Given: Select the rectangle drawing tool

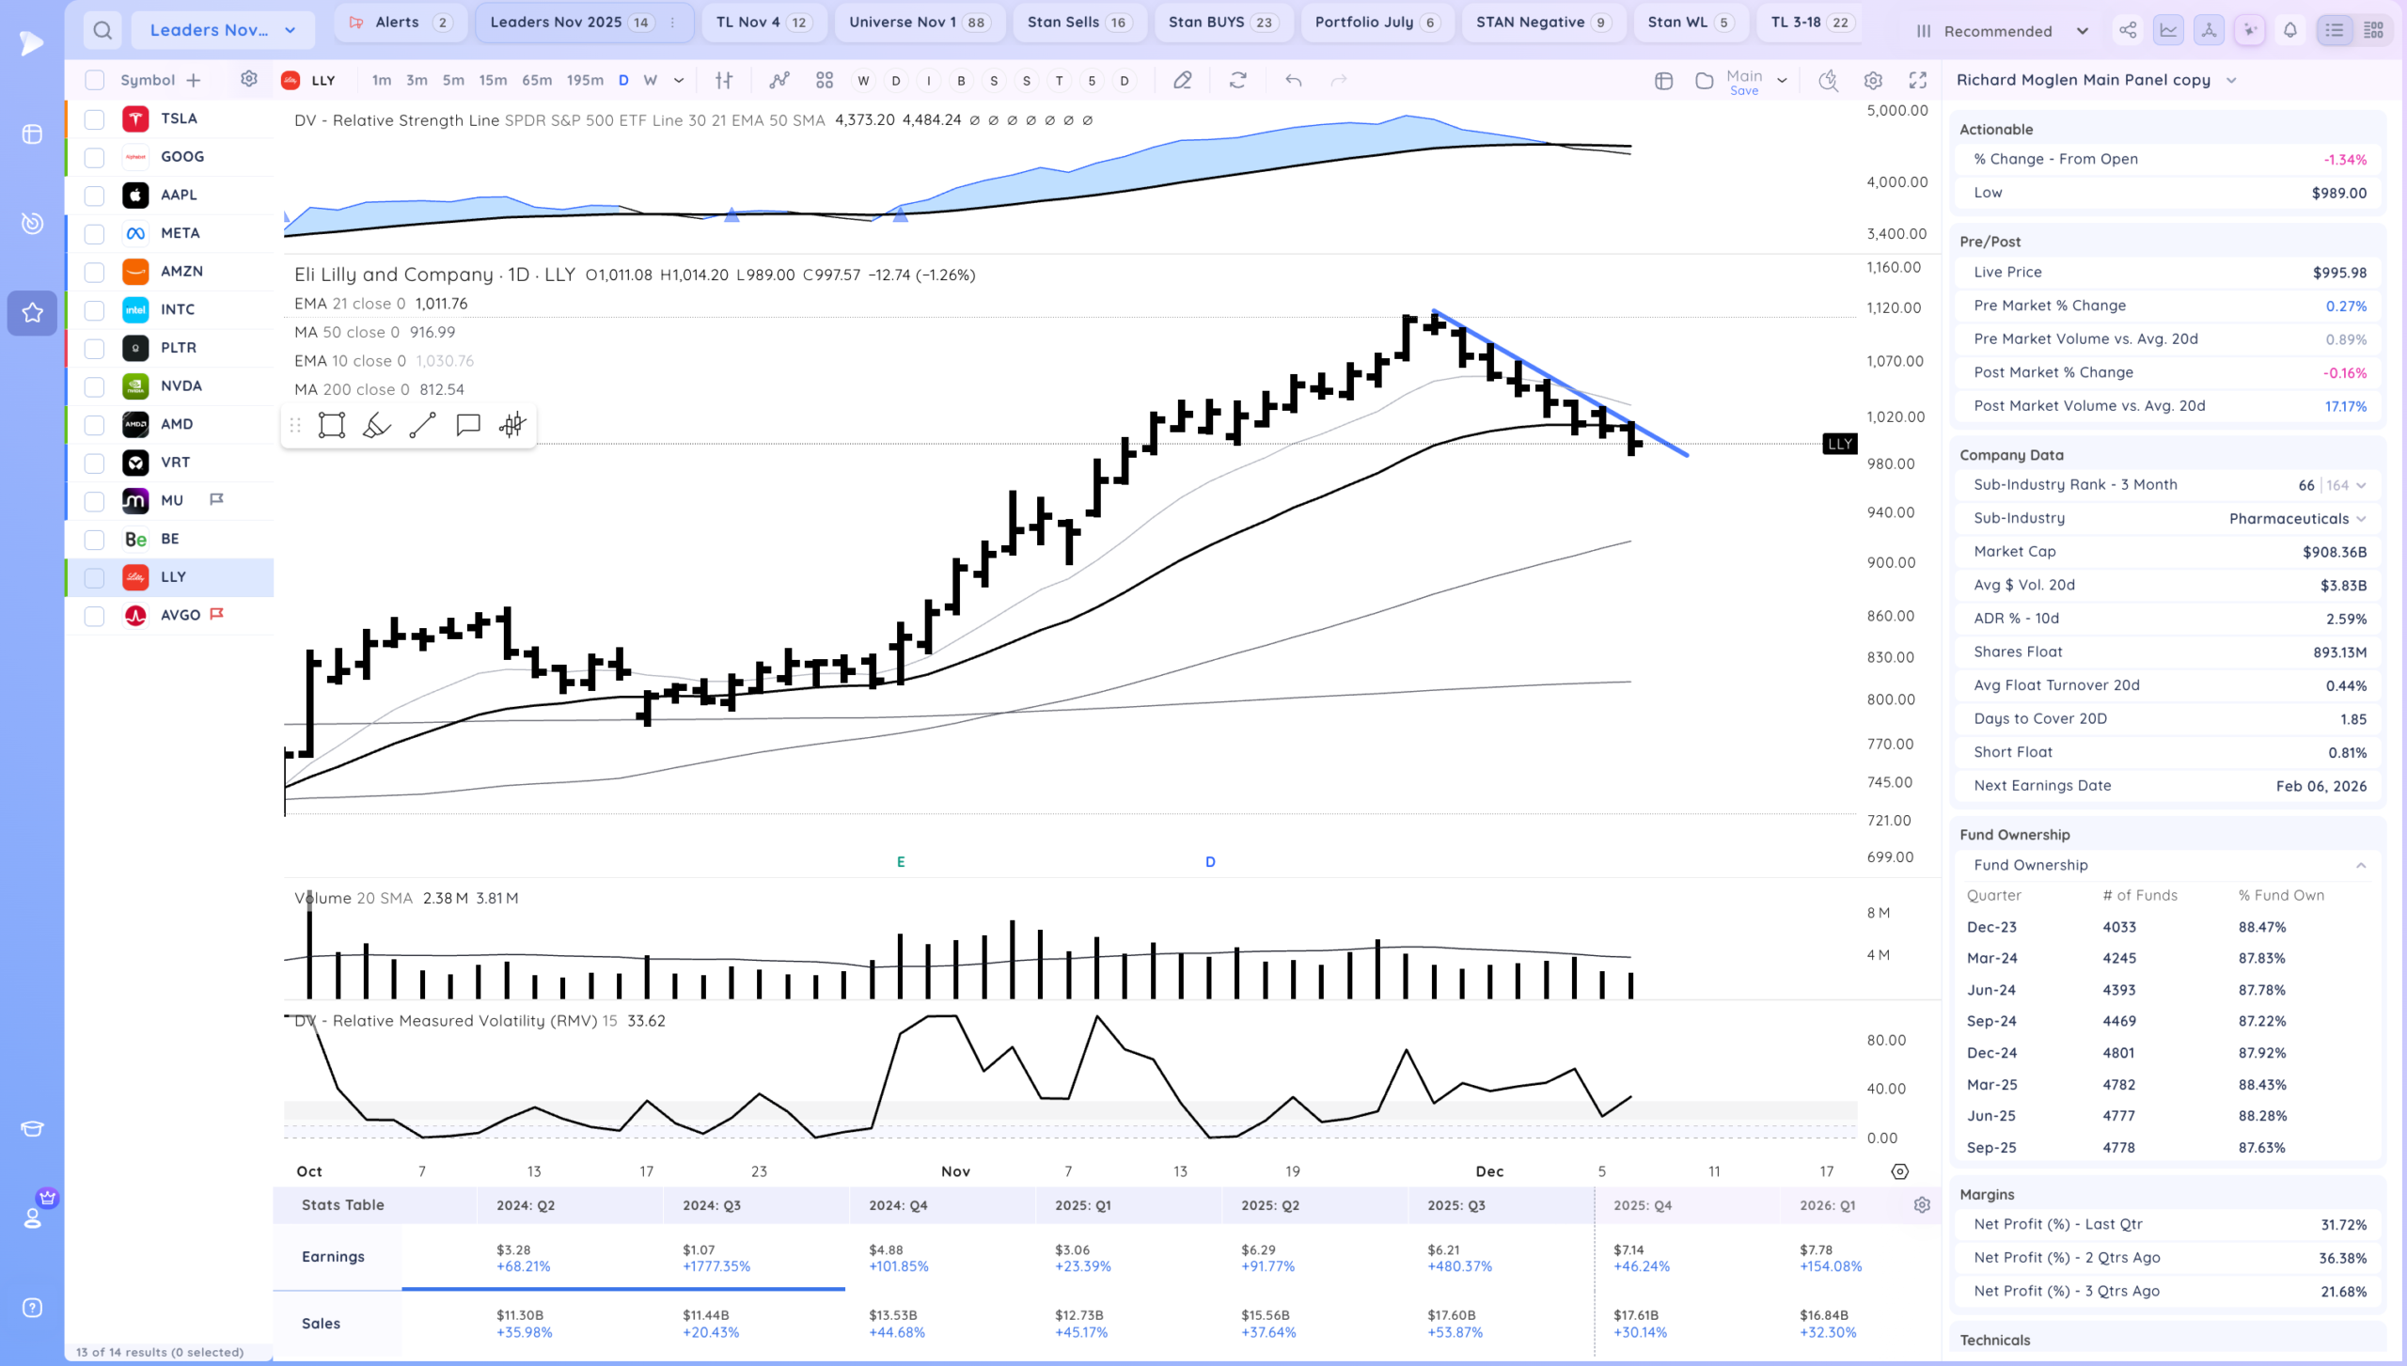Looking at the screenshot, I should coord(332,426).
